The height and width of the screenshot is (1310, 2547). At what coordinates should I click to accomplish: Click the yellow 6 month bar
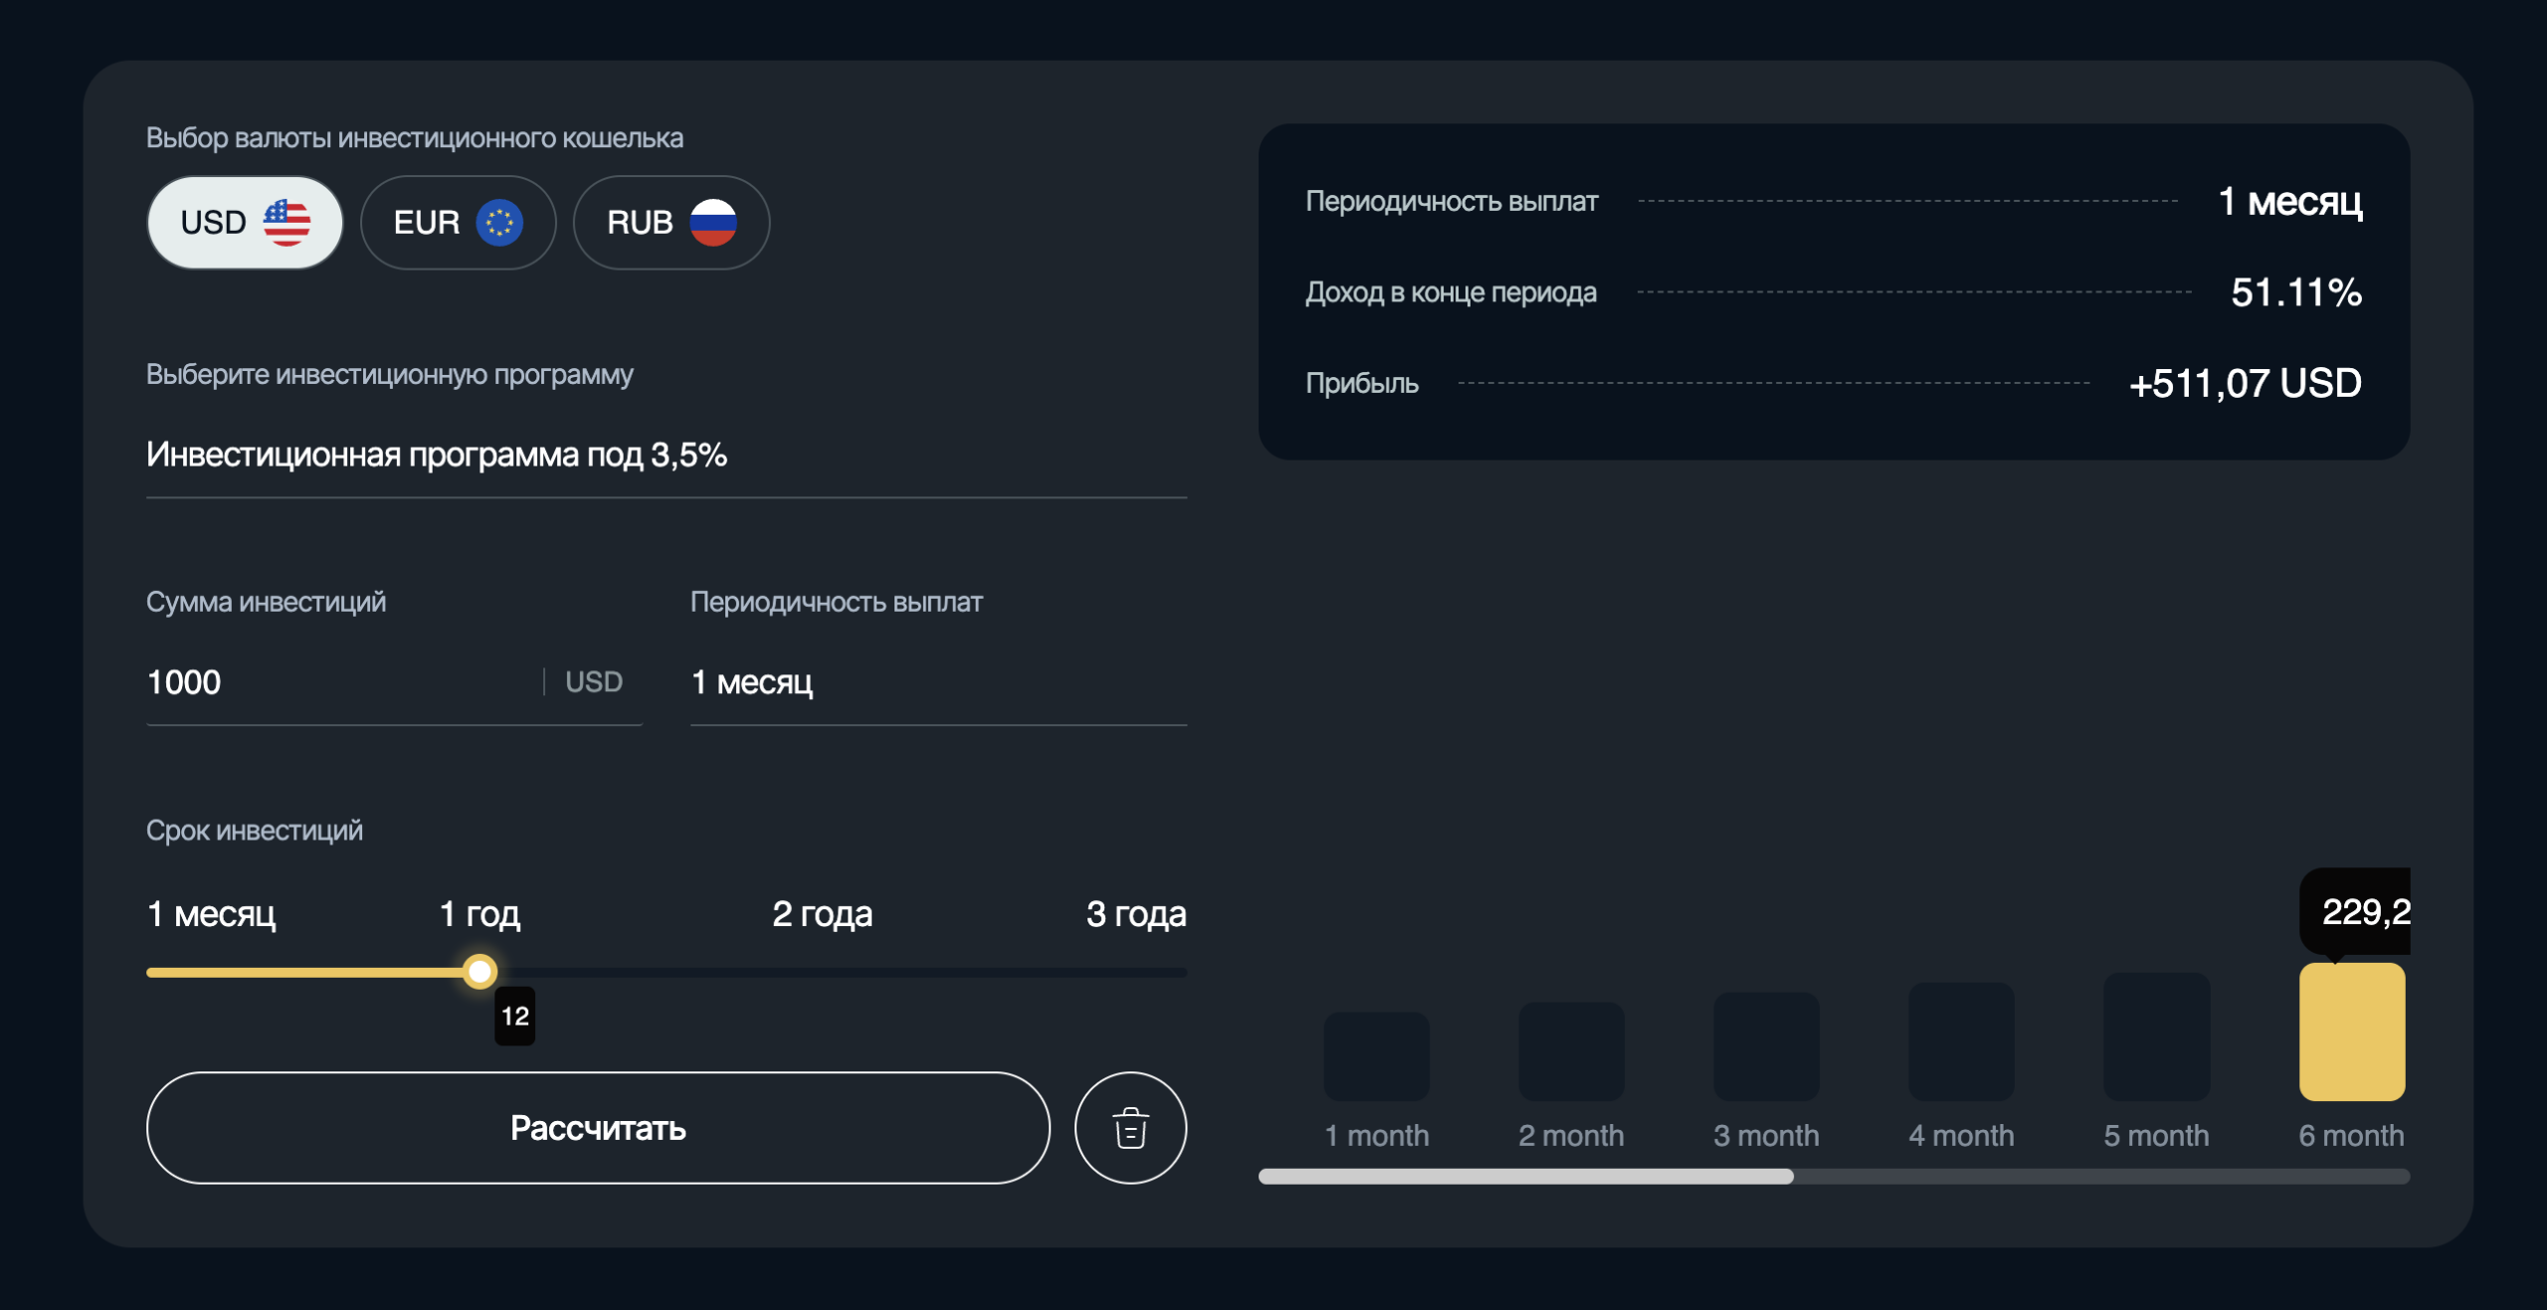(x=2351, y=1031)
